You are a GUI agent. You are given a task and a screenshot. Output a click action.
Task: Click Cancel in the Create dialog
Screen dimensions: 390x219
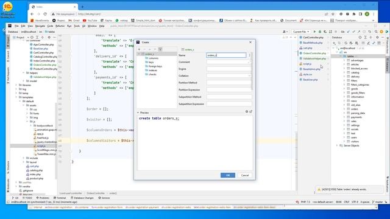tap(245, 175)
